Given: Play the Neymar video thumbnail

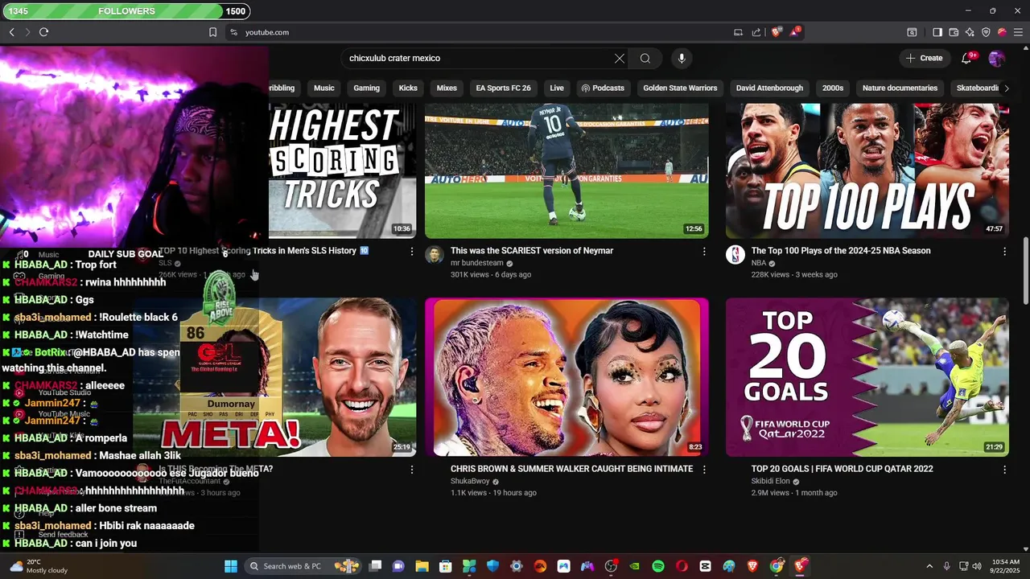Looking at the screenshot, I should (566, 170).
